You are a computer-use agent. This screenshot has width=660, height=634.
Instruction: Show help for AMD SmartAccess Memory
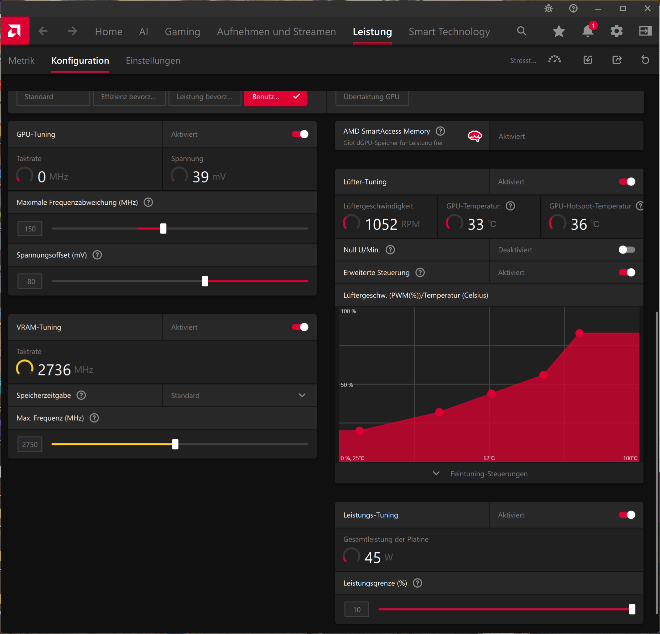click(440, 131)
